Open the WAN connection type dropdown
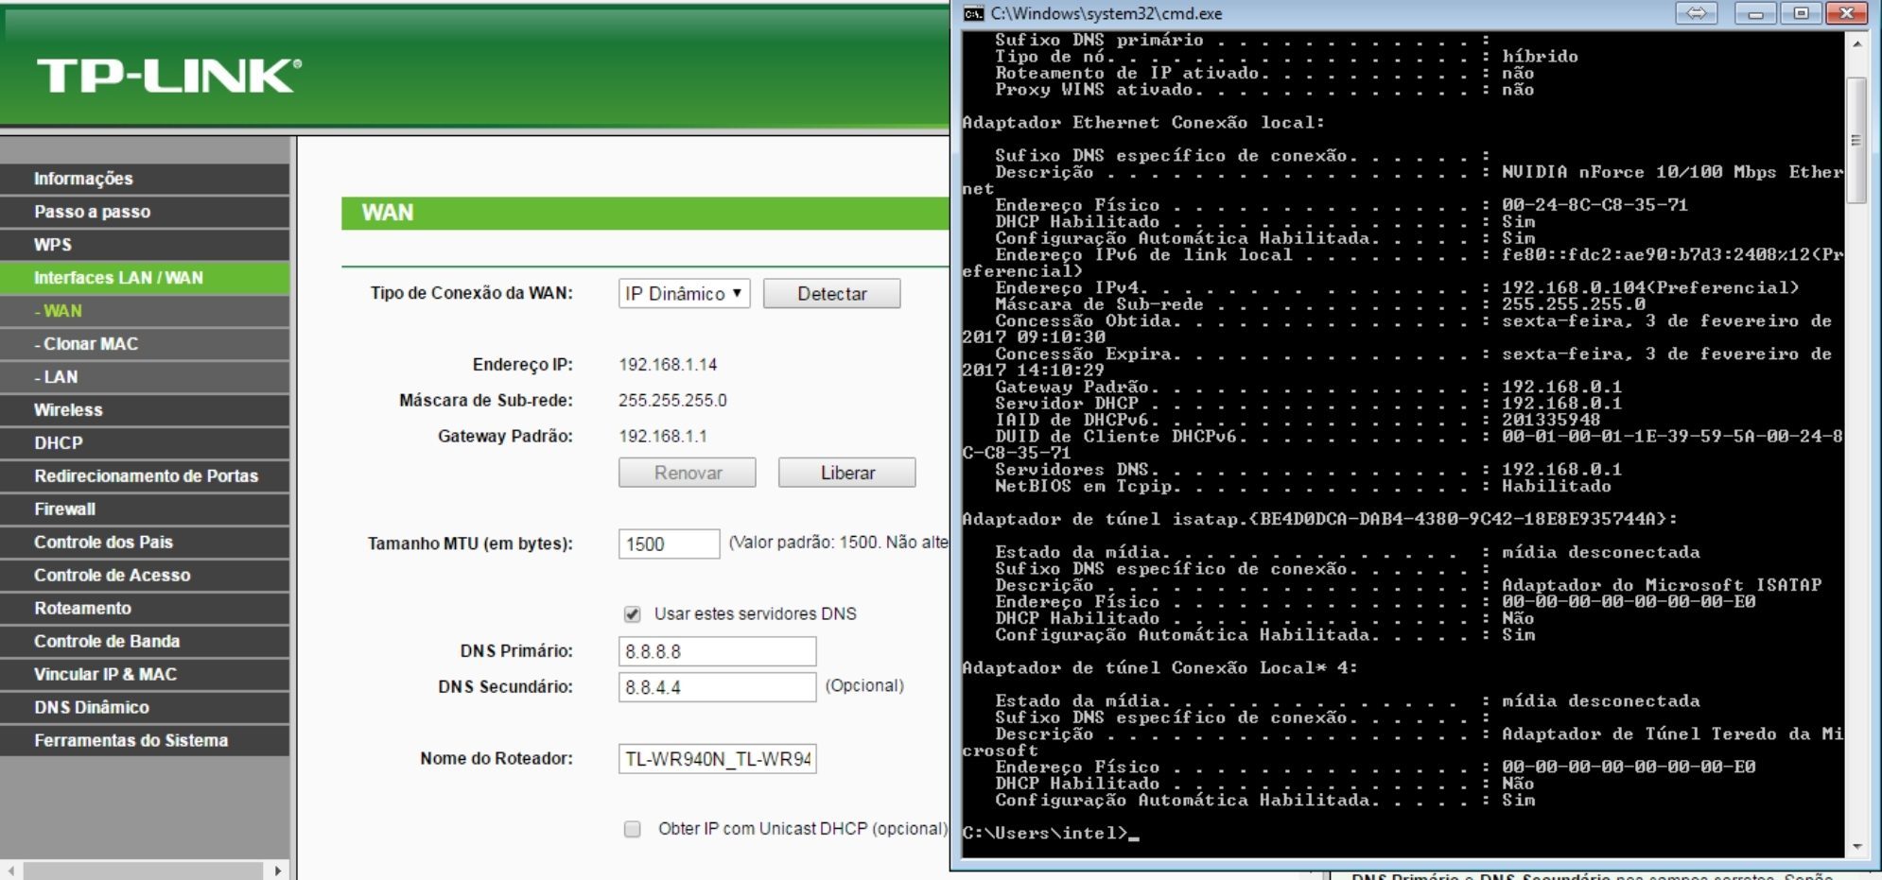Image resolution: width=1882 pixels, height=880 pixels. (685, 293)
